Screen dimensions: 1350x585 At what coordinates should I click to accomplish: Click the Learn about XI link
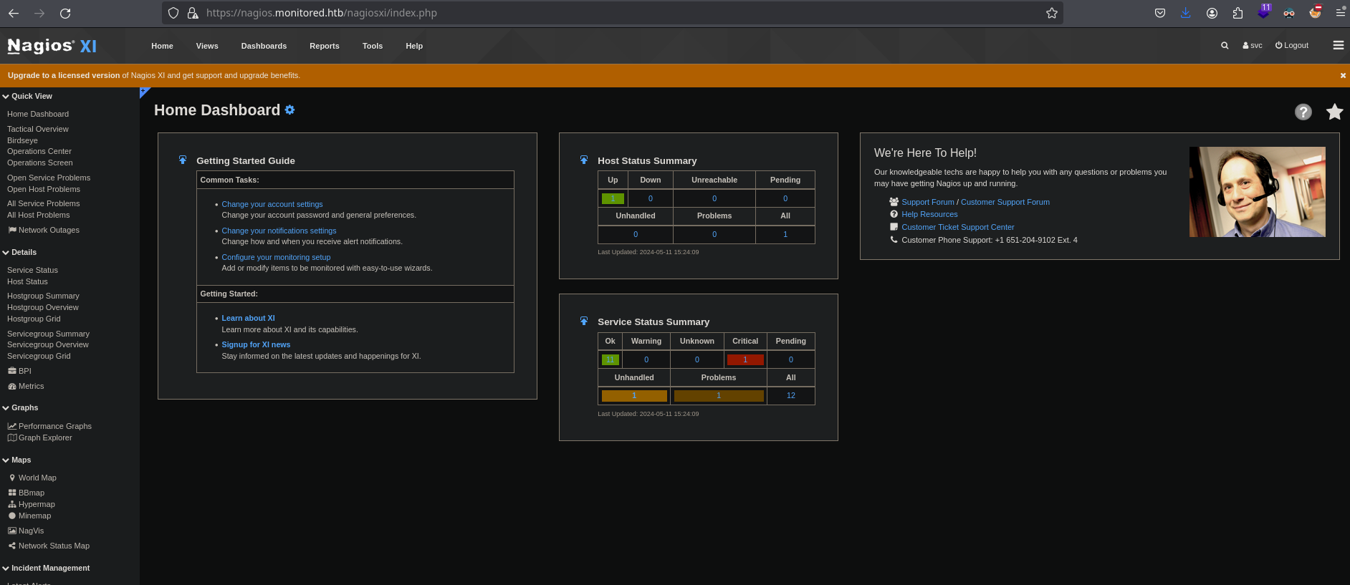(x=248, y=318)
